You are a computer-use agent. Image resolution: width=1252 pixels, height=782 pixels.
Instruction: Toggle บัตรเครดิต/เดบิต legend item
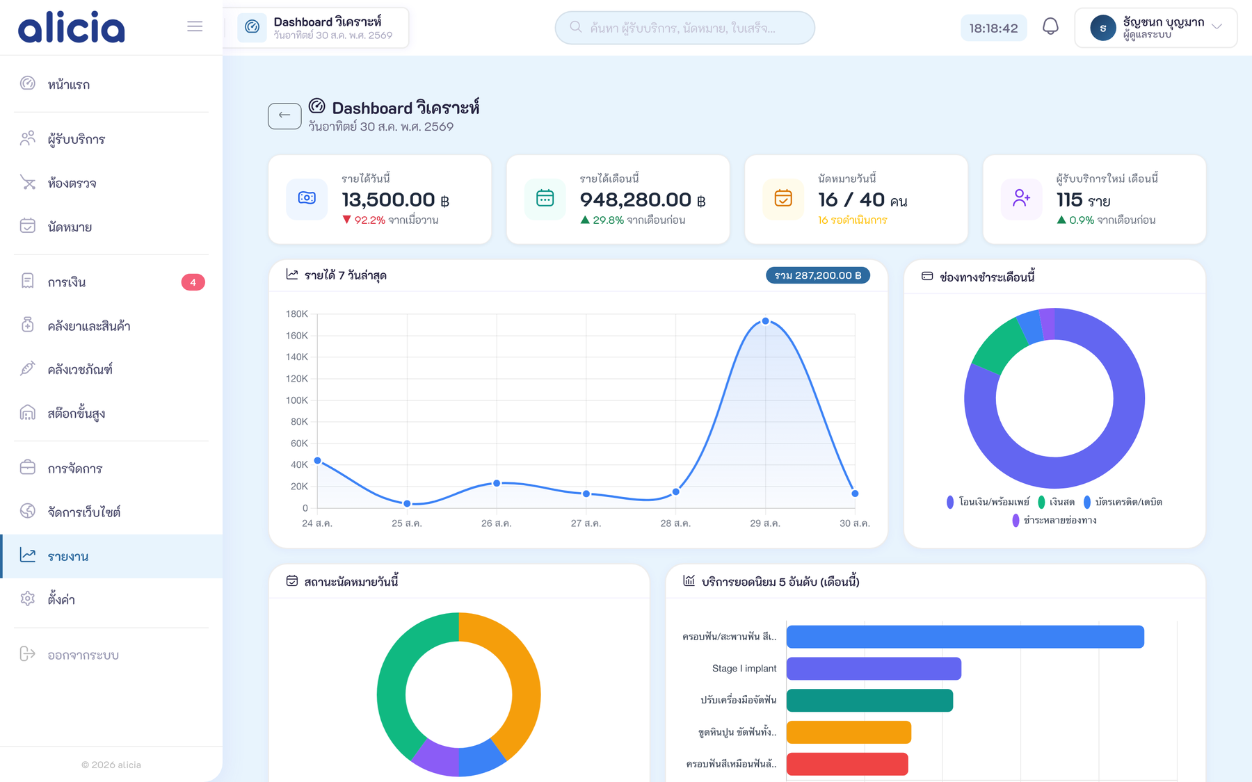point(1123,502)
